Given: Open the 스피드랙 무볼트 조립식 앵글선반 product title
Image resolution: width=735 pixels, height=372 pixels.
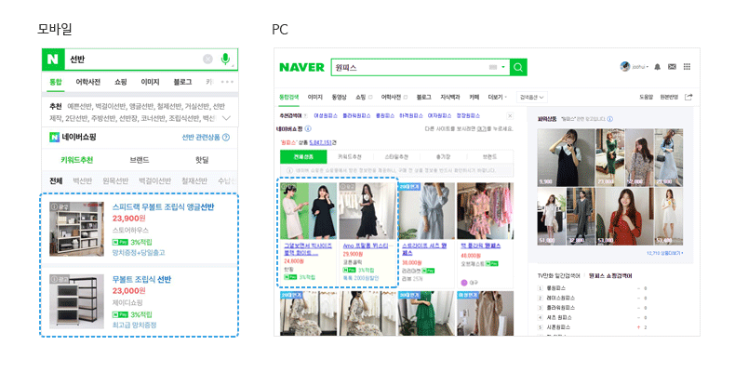Looking at the screenshot, I should pyautogui.click(x=163, y=206).
